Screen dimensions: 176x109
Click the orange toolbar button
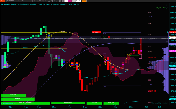click(84, 1)
